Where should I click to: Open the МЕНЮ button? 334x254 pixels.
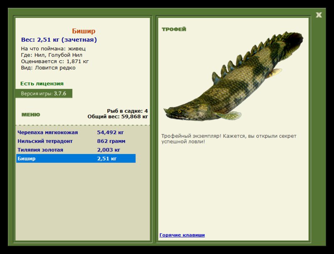[x=30, y=115]
